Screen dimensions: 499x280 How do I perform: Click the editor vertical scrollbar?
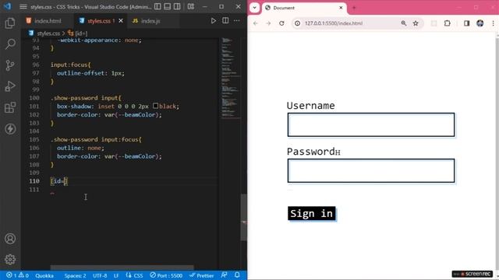(x=243, y=218)
